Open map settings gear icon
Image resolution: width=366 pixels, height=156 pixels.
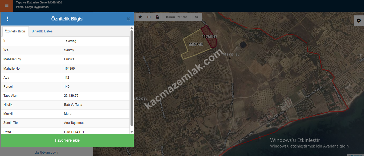tap(359, 21)
